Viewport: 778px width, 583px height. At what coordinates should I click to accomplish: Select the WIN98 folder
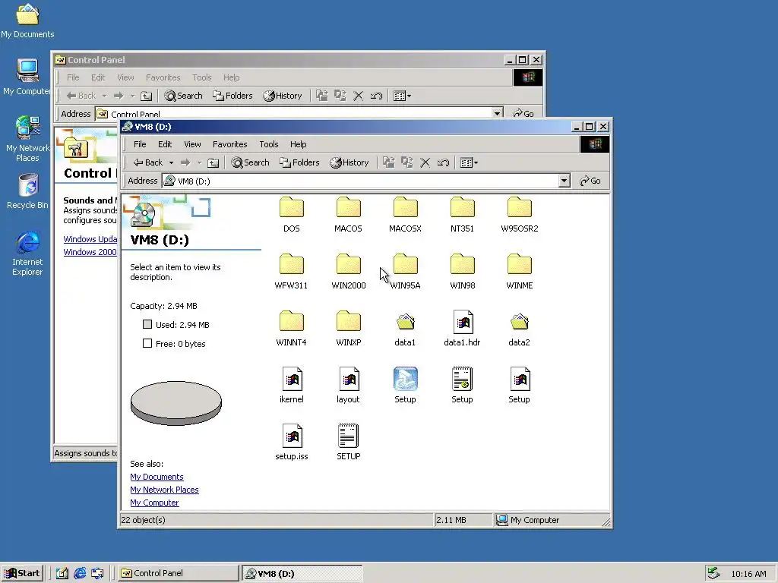[x=463, y=271]
